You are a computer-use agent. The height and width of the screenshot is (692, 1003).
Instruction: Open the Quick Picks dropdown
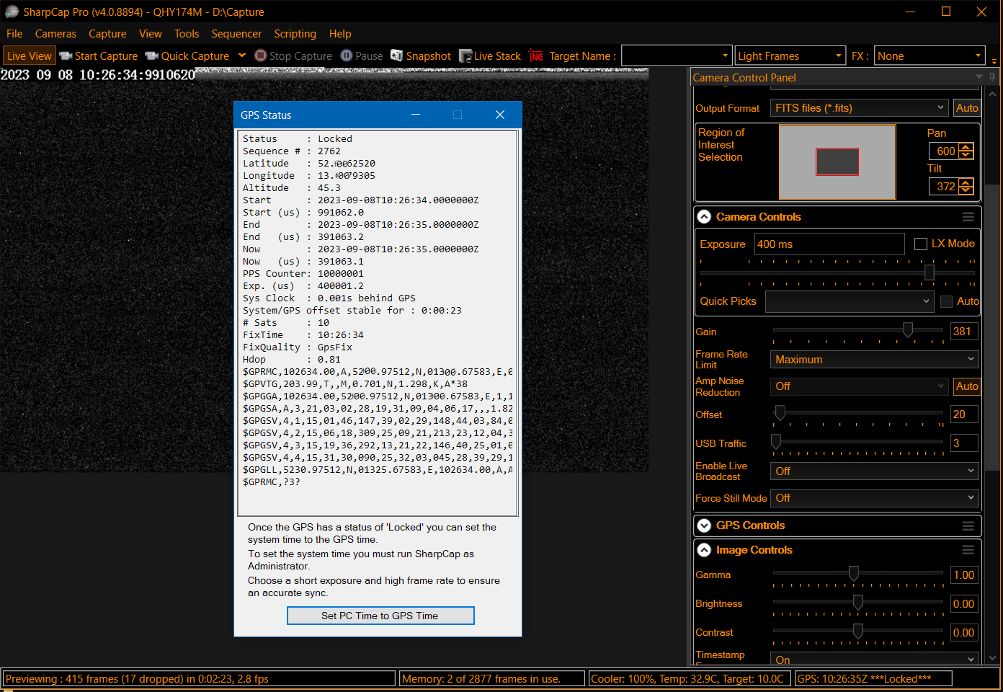click(x=850, y=301)
